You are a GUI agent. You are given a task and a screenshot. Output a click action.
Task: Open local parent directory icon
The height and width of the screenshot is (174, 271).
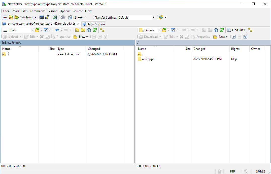[77, 30]
